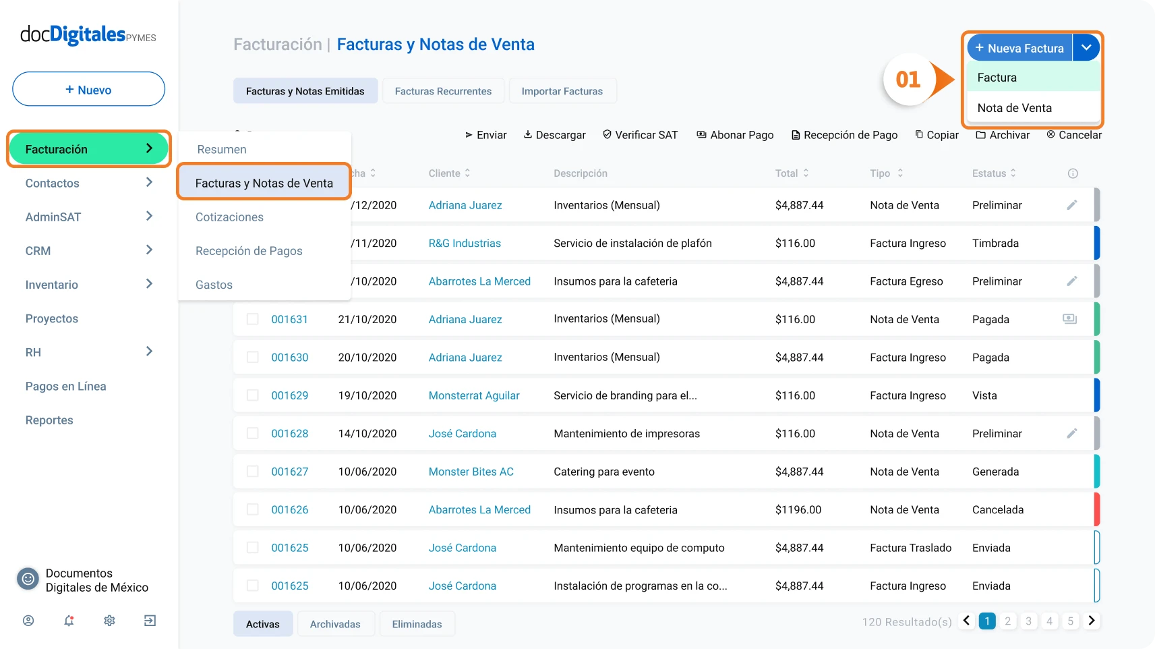
Task: Open the settings gear in sidebar
Action: [x=109, y=621]
